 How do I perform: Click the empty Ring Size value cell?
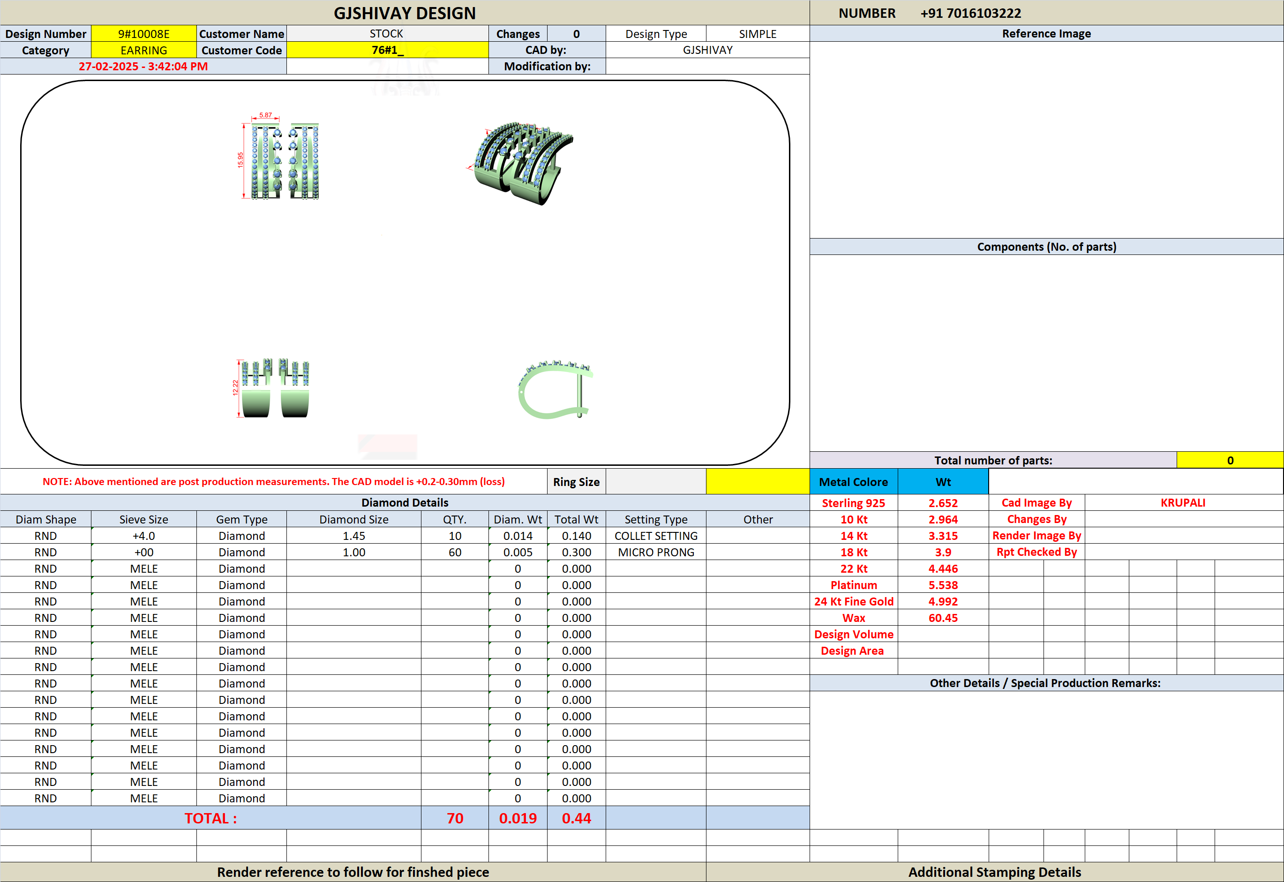[x=656, y=481]
